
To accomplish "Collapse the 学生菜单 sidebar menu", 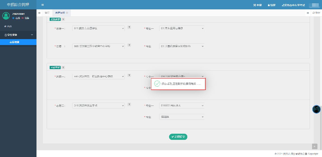I will (x=18, y=35).
